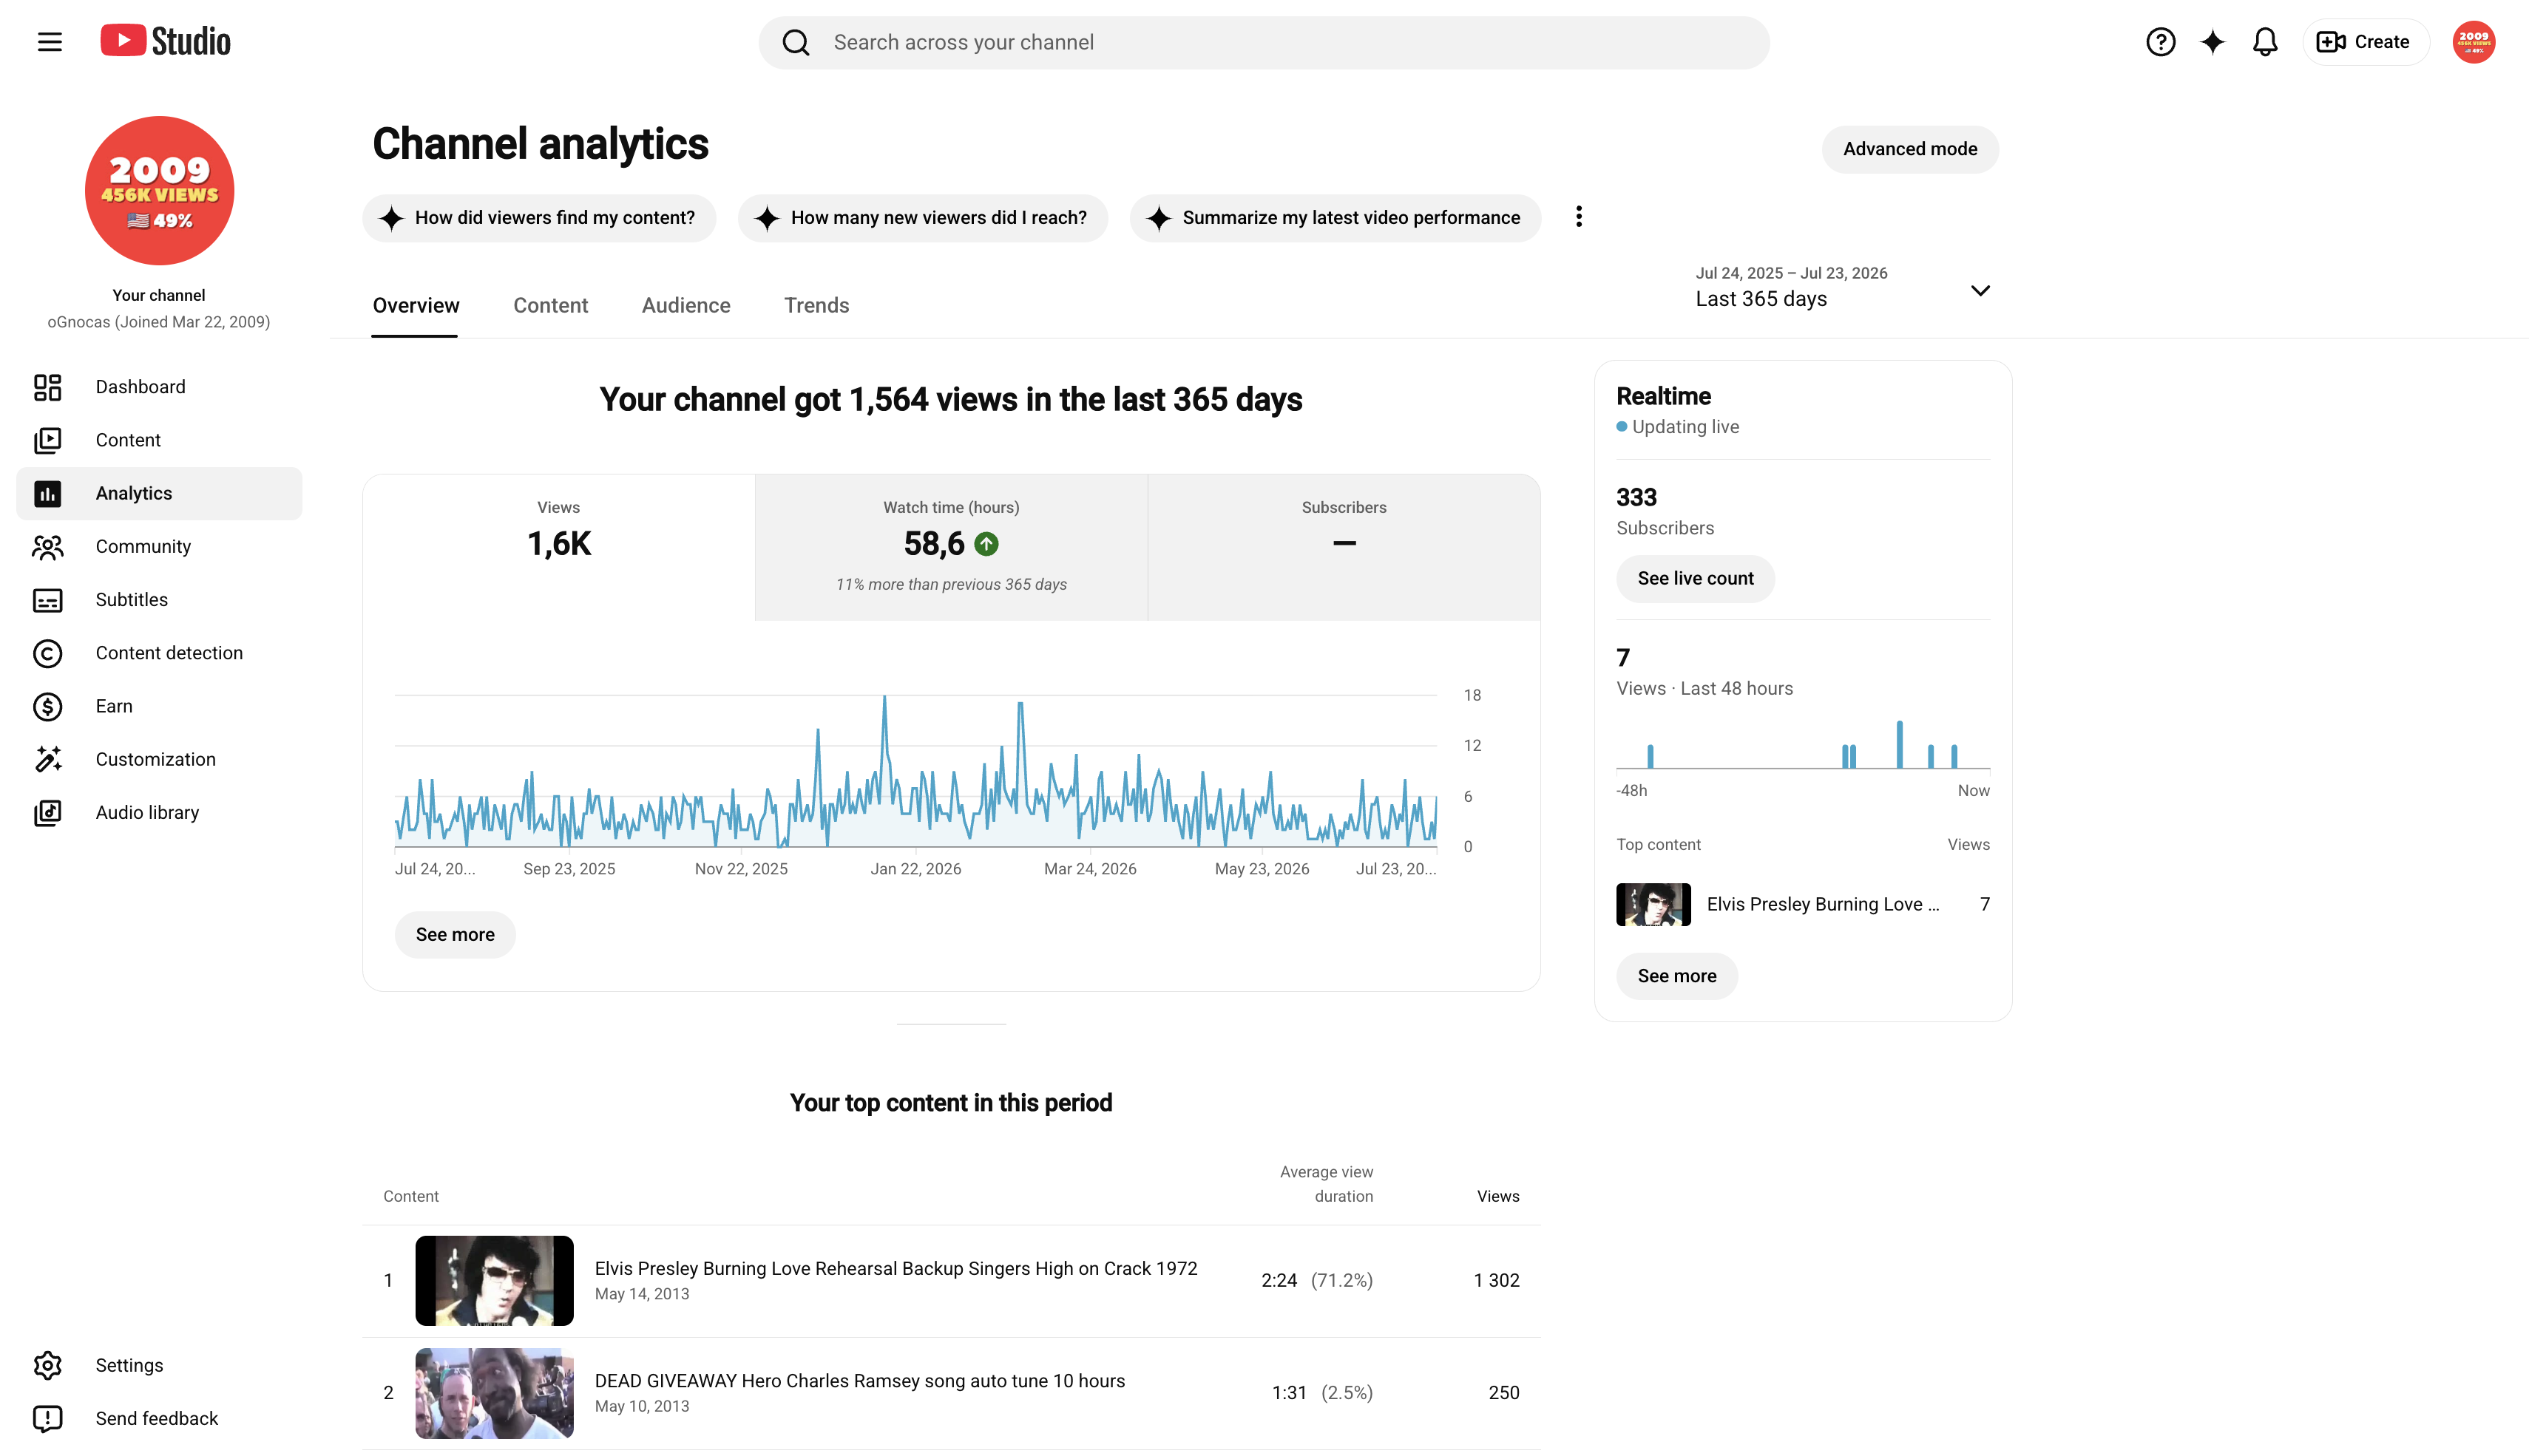
Task: Click the search magnifier icon
Action: click(796, 42)
